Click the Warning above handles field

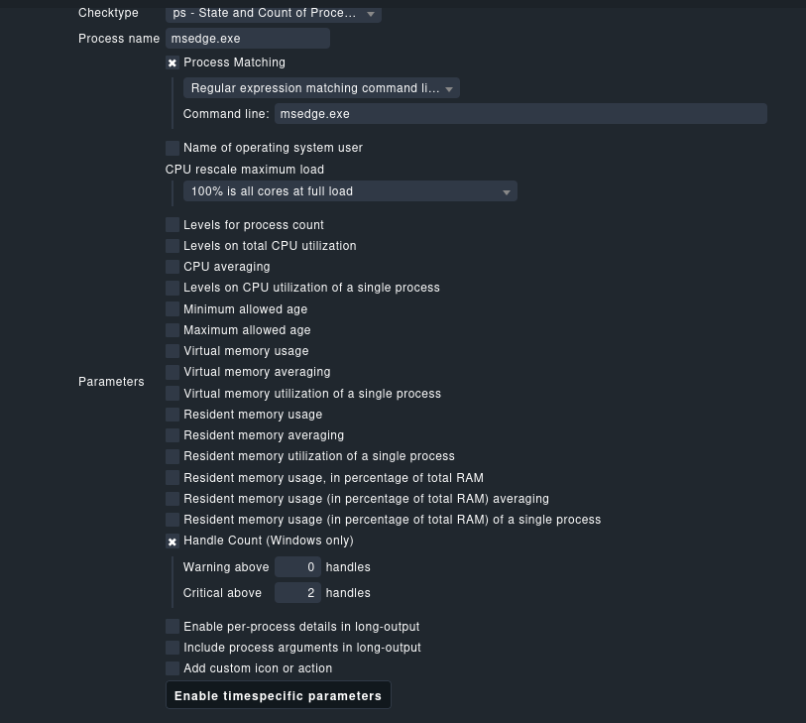point(297,567)
